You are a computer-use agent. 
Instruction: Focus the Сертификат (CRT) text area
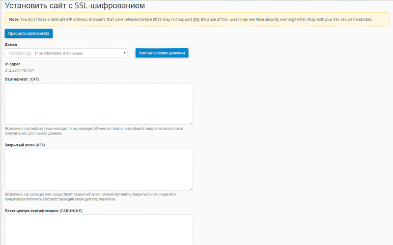click(98, 104)
